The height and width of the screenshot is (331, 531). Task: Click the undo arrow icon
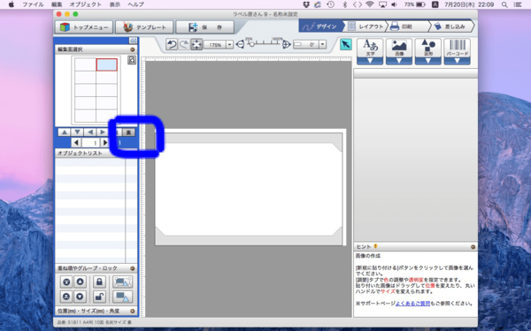172,45
